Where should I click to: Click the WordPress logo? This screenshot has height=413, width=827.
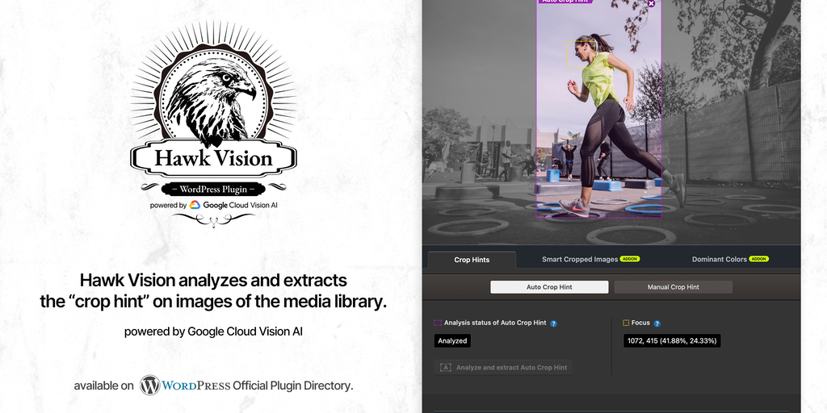click(x=185, y=386)
